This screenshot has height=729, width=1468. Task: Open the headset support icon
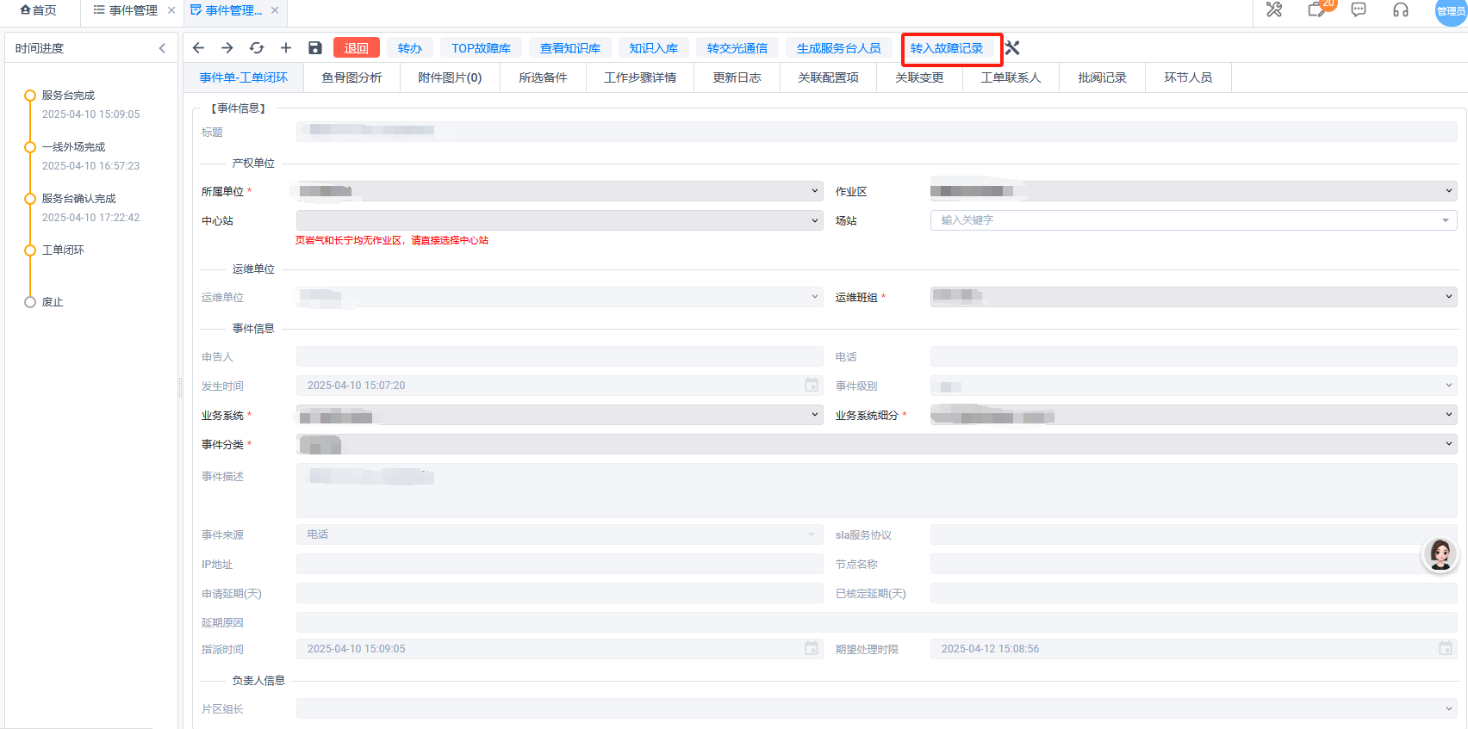click(x=1401, y=10)
